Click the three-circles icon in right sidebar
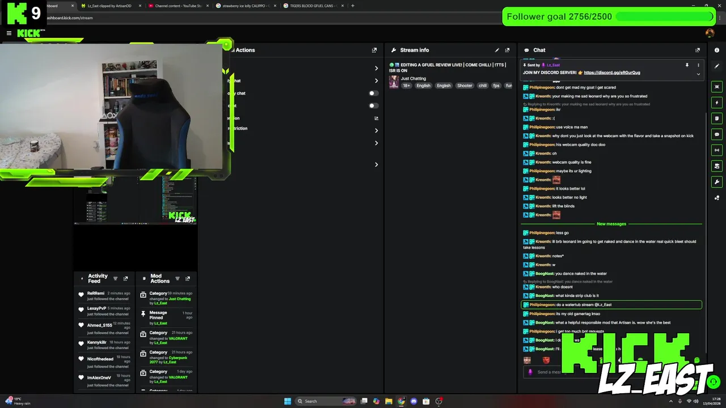 [x=717, y=198]
